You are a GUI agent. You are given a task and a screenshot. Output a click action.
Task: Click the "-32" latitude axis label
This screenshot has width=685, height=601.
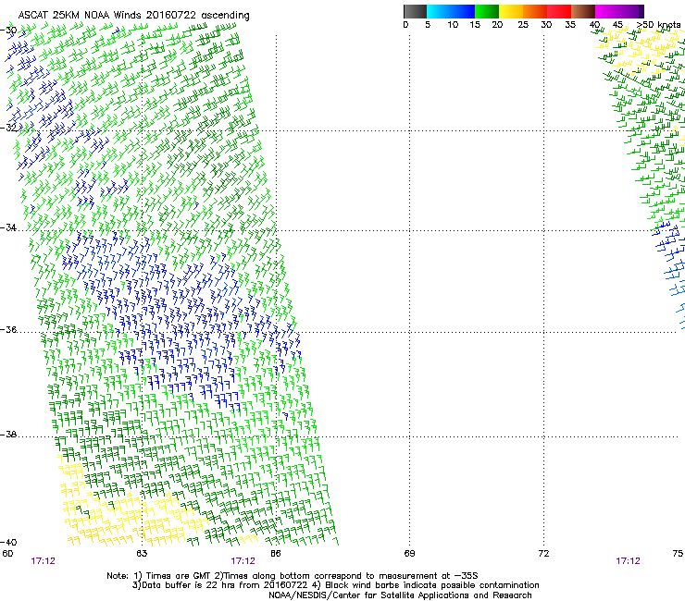click(8, 128)
